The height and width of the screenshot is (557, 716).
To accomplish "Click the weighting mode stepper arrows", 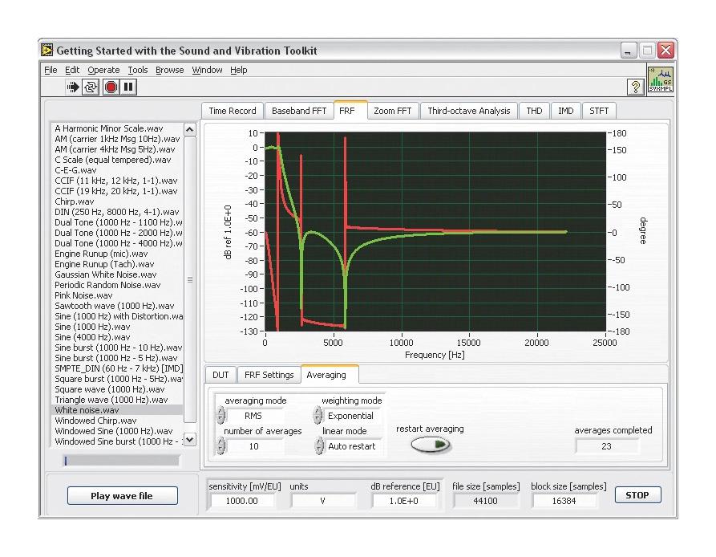I will pyautogui.click(x=318, y=416).
